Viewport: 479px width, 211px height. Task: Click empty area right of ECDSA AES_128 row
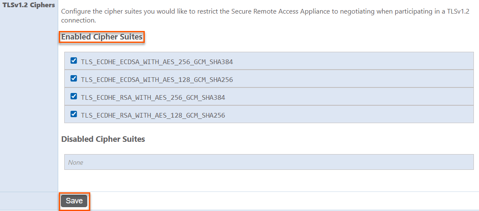(x=353, y=79)
